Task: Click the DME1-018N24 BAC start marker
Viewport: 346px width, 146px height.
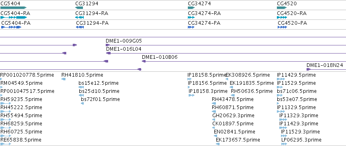Action: tap(309, 69)
